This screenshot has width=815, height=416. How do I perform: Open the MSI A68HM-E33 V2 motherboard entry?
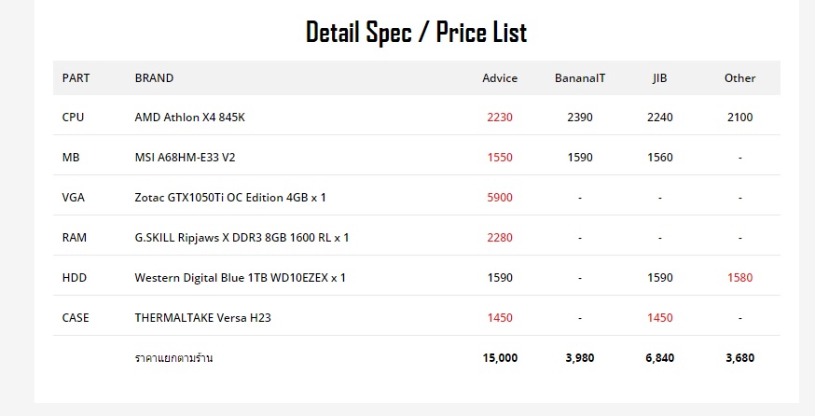[185, 158]
